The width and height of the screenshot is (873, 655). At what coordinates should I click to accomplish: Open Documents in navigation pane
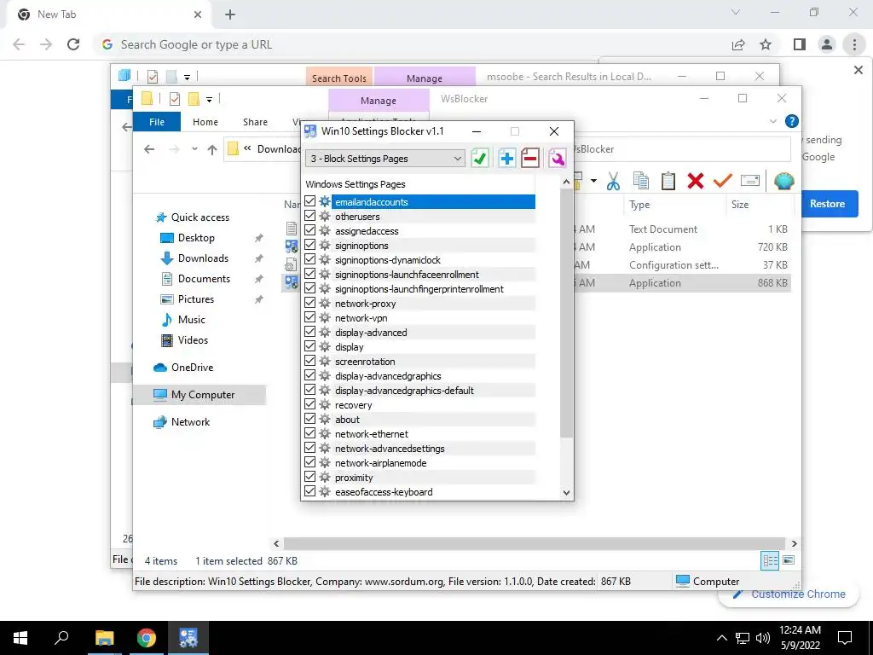204,279
